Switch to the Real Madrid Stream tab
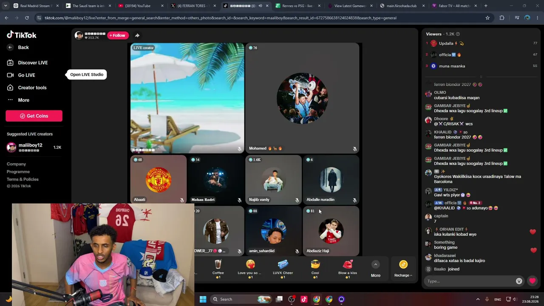The height and width of the screenshot is (306, 544). (35, 6)
